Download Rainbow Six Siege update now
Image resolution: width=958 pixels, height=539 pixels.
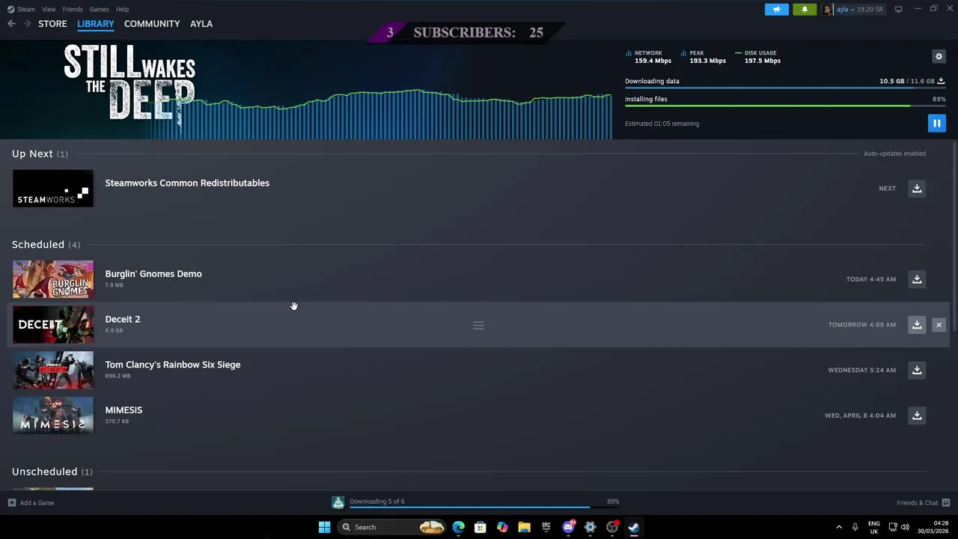(x=917, y=370)
